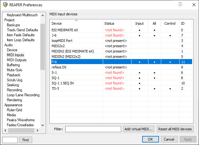The image size is (199, 145).
Task: Click the preferences search field beside Find
Action: (10, 140)
